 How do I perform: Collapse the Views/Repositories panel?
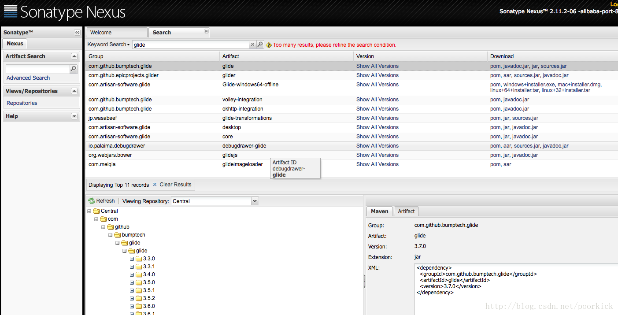[74, 91]
